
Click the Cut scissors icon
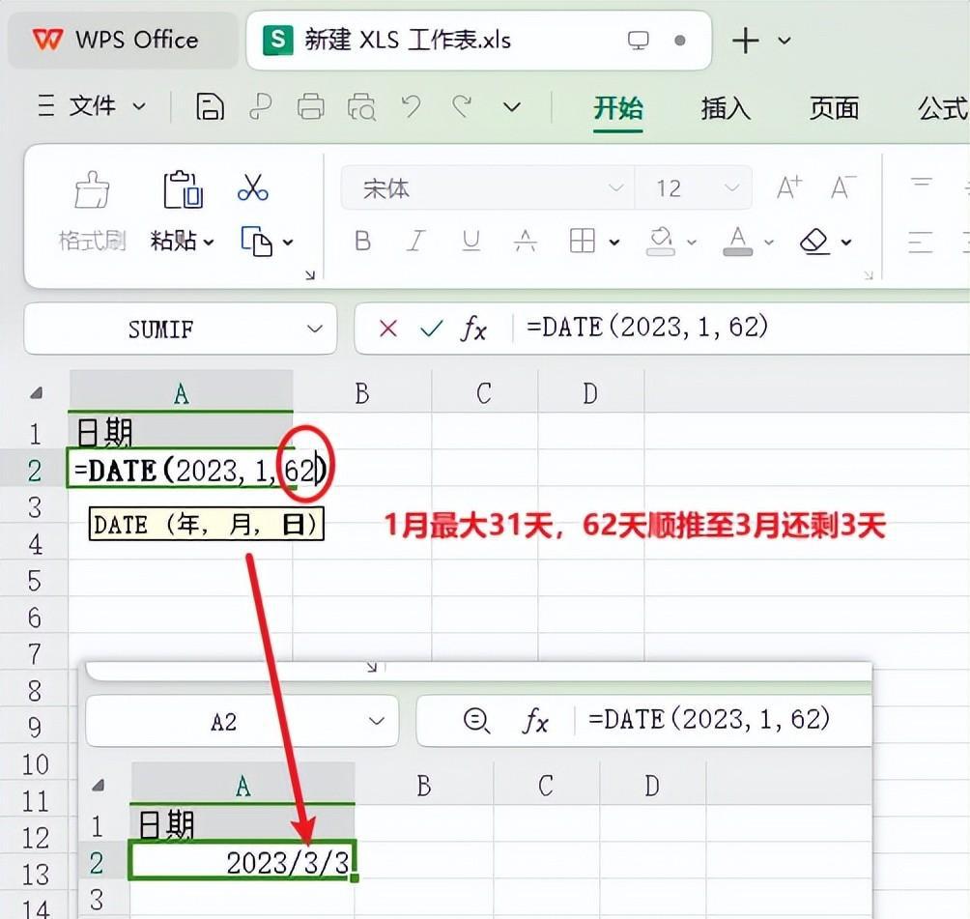point(252,187)
